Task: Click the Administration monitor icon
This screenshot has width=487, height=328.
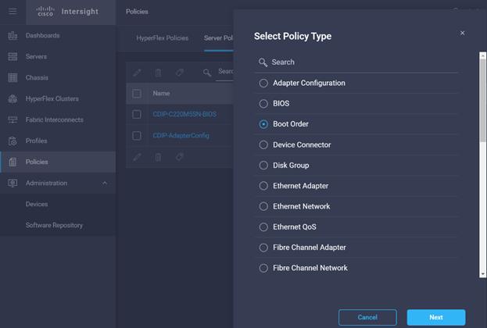Action: click(13, 183)
